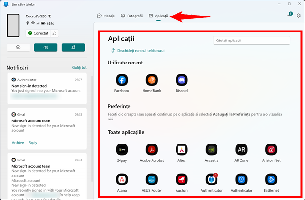
Task: Launch the AR Zone app
Action: 241,150
